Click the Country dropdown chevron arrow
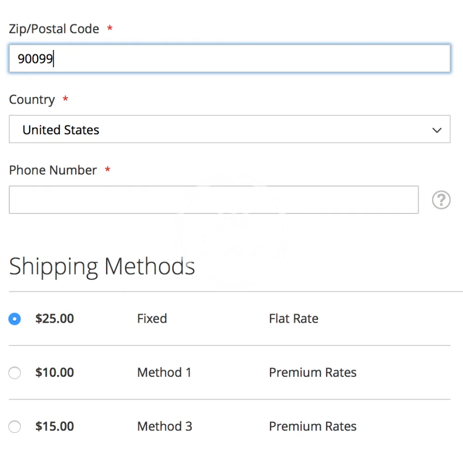 pyautogui.click(x=437, y=130)
